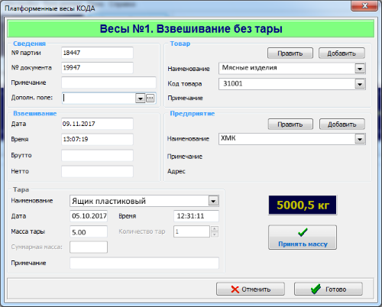Decrease Количество тар with the down arrow

(215, 234)
